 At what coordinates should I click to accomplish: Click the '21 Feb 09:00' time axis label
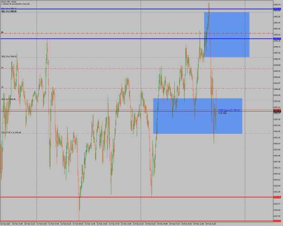pyautogui.click(x=78, y=224)
